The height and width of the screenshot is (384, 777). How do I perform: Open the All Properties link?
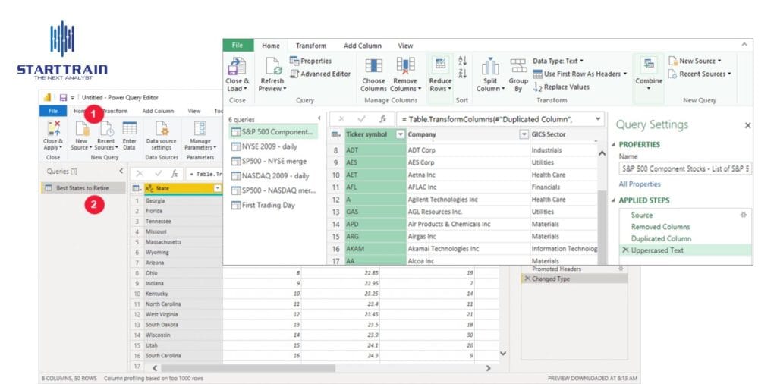tap(639, 184)
